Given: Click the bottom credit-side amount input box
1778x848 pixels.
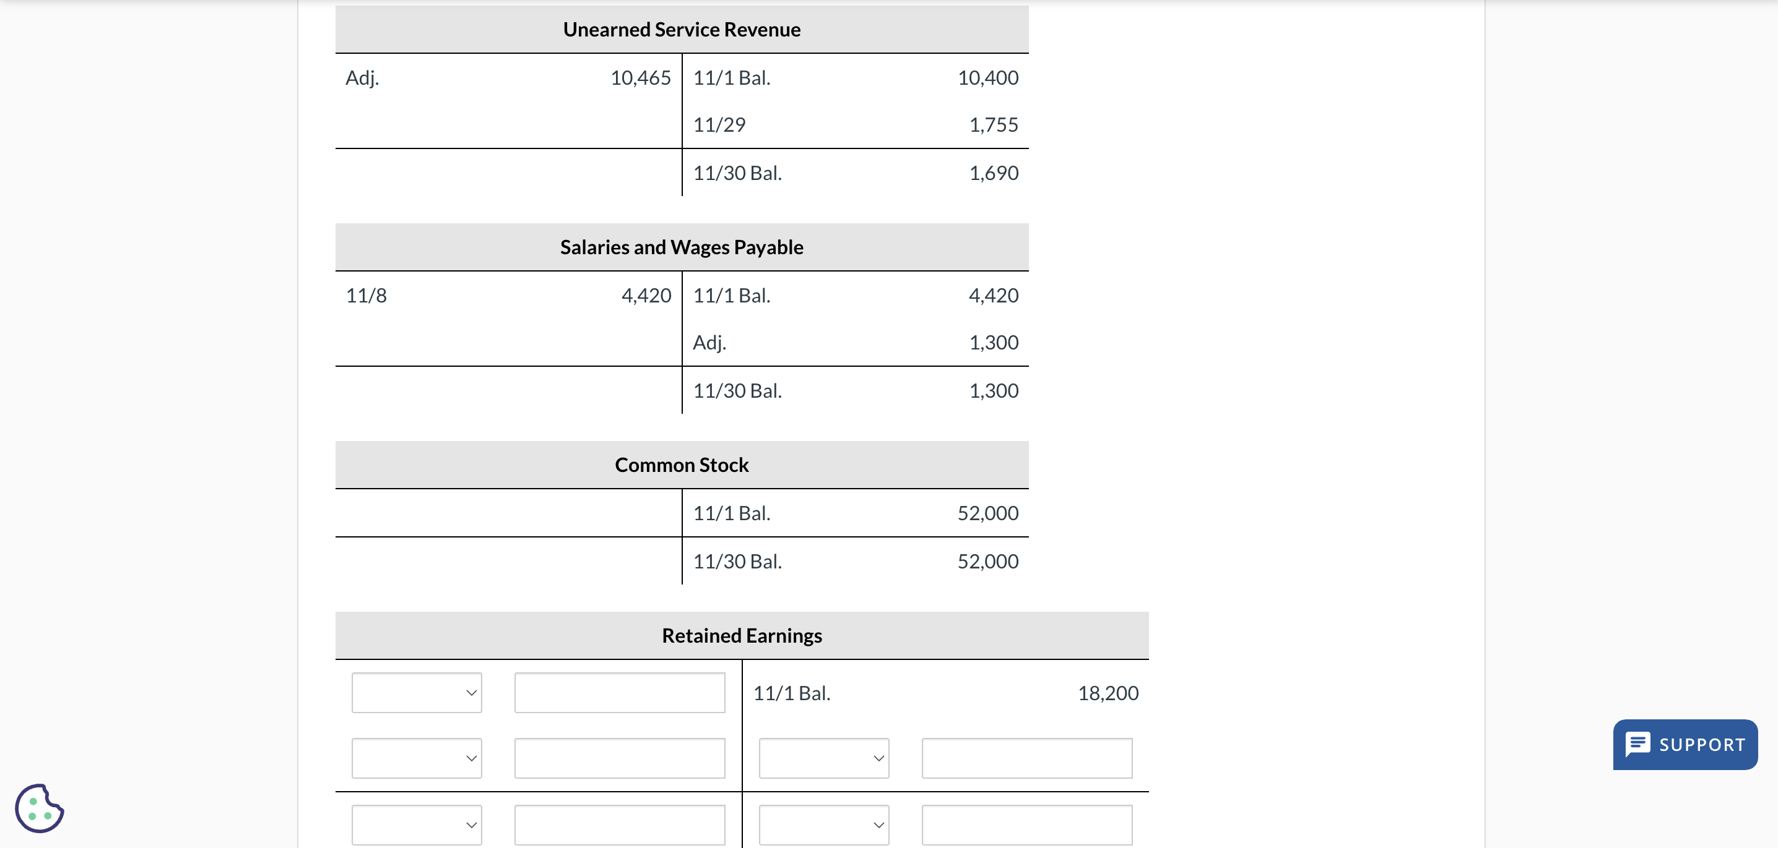Looking at the screenshot, I should 1026,824.
